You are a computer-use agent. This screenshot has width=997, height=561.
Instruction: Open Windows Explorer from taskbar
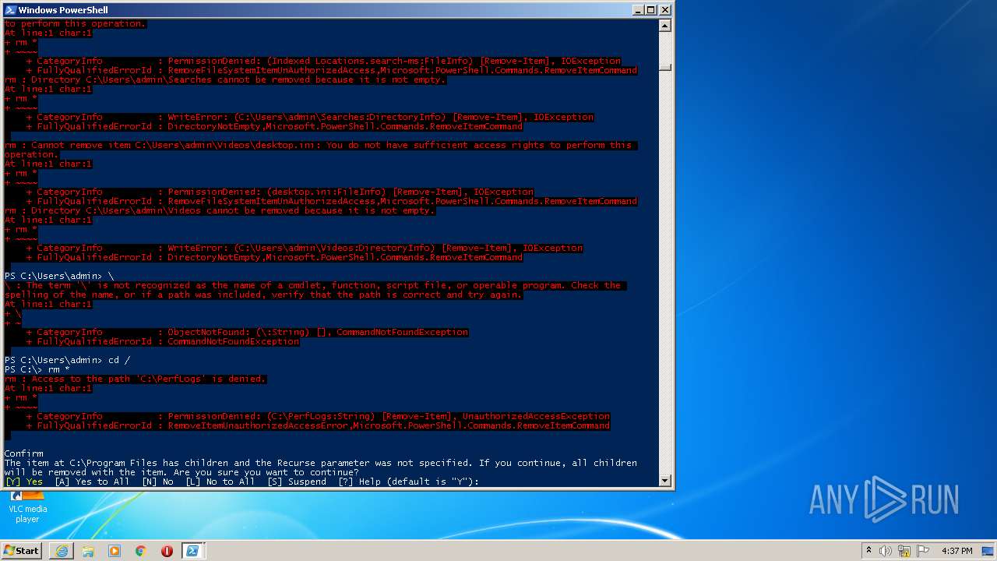[88, 551]
